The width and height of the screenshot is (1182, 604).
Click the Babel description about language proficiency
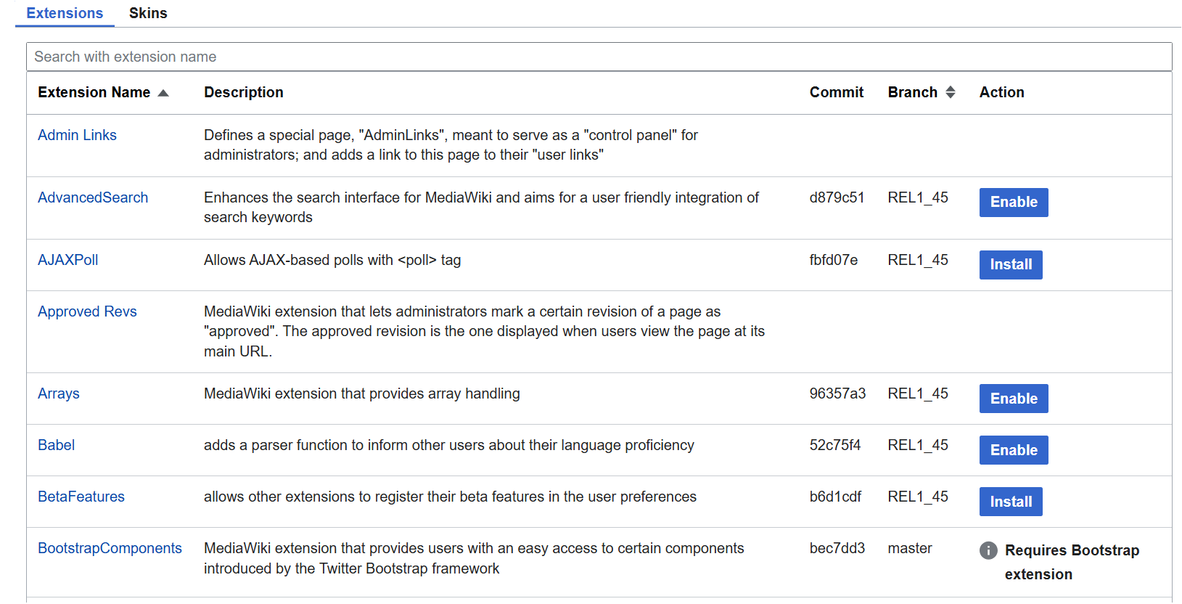(449, 445)
